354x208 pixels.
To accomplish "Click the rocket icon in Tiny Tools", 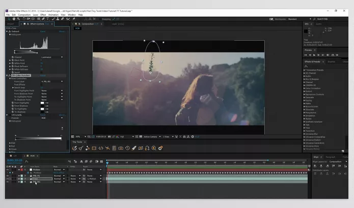I will pos(134,148).
